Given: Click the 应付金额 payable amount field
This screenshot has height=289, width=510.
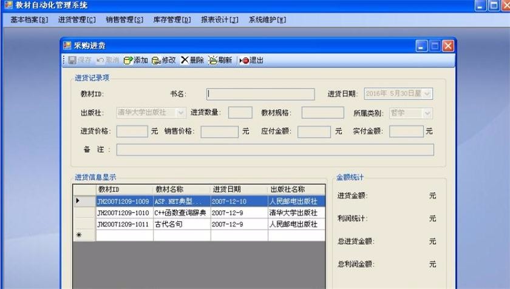Looking at the screenshot, I should [x=314, y=132].
